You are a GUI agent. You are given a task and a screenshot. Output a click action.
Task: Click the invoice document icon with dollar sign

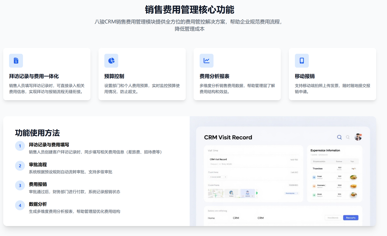point(16,61)
